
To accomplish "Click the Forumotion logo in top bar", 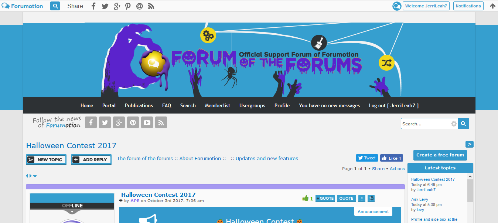I will click(23, 6).
